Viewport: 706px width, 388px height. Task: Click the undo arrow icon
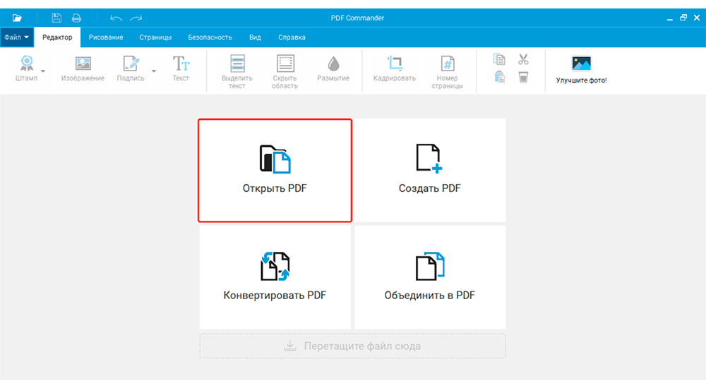pos(116,18)
